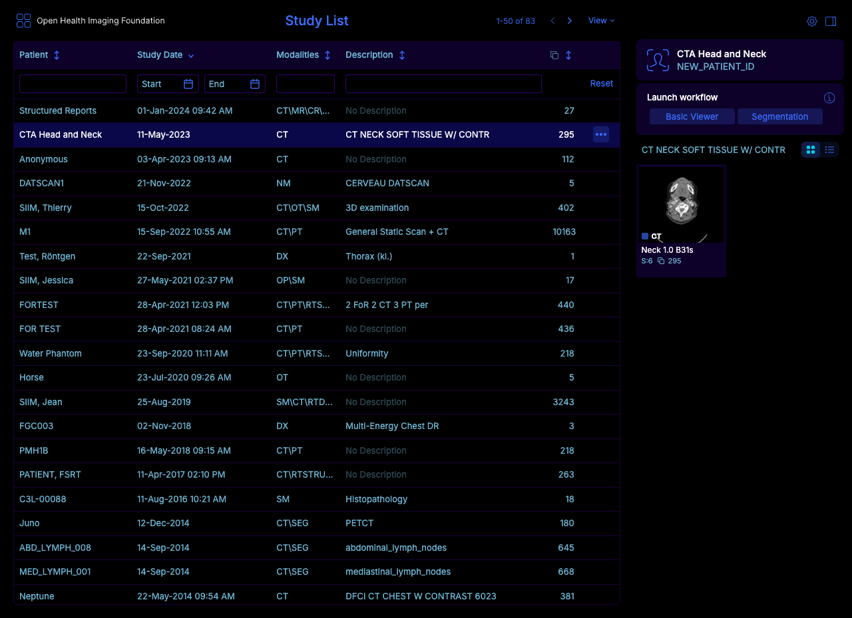Select the C3L-00088 study row
The image size is (852, 618).
(x=316, y=499)
